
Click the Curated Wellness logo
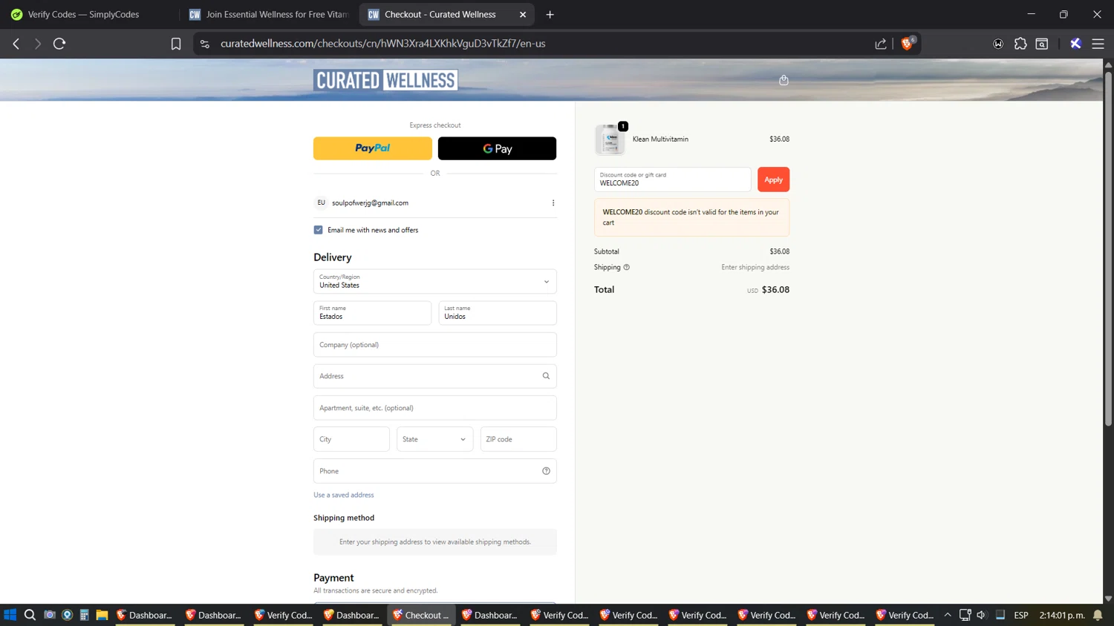click(x=385, y=80)
